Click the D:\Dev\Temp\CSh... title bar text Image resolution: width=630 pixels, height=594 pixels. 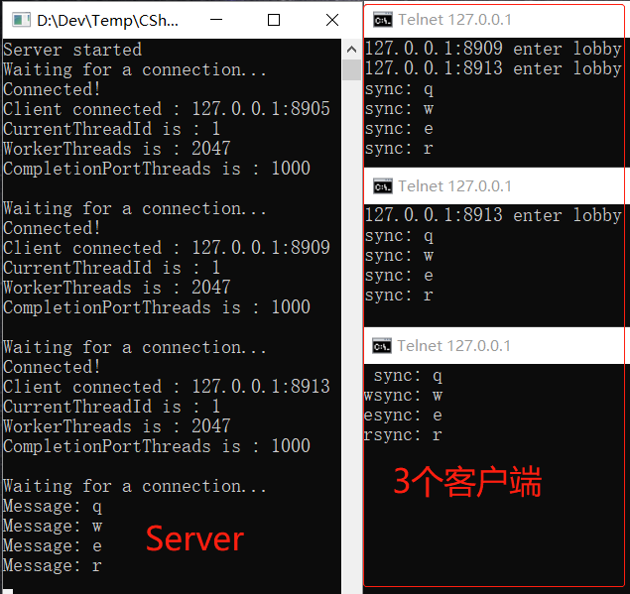point(107,21)
